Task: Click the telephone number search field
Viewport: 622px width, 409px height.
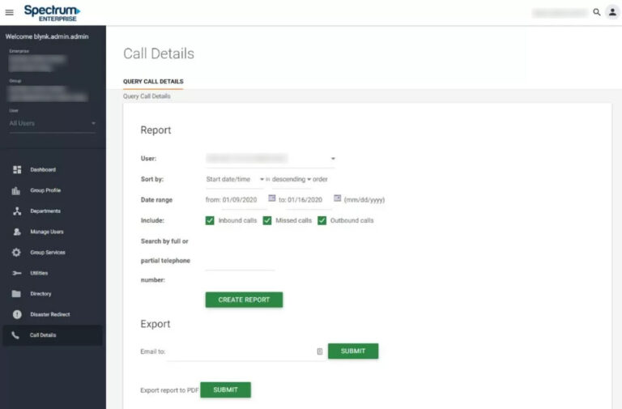Action: [x=240, y=263]
